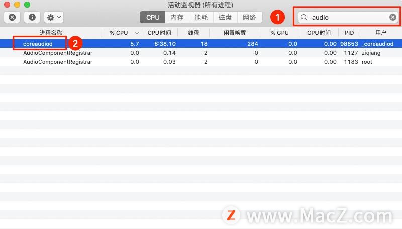Sort by 闲置唤醒 column header
Viewport: 402px width, 229px height.
(235, 33)
